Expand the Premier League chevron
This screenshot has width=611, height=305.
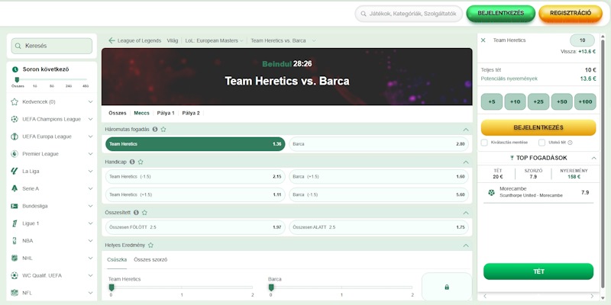[90, 154]
